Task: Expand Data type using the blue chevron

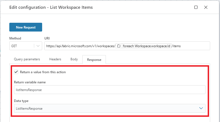Action: point(201,108)
